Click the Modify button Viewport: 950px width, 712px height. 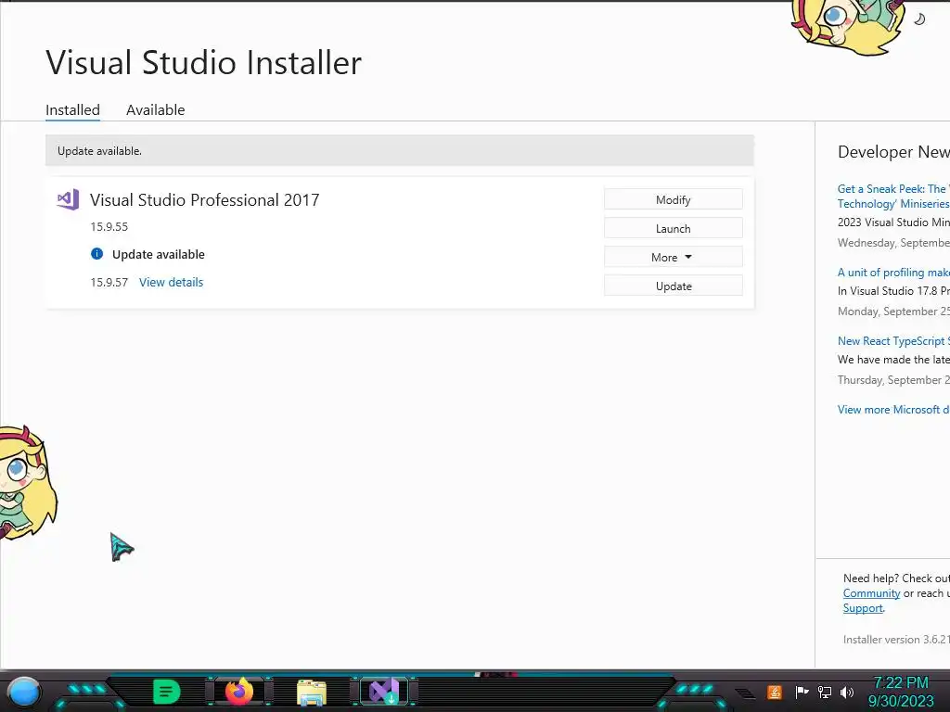[674, 200]
